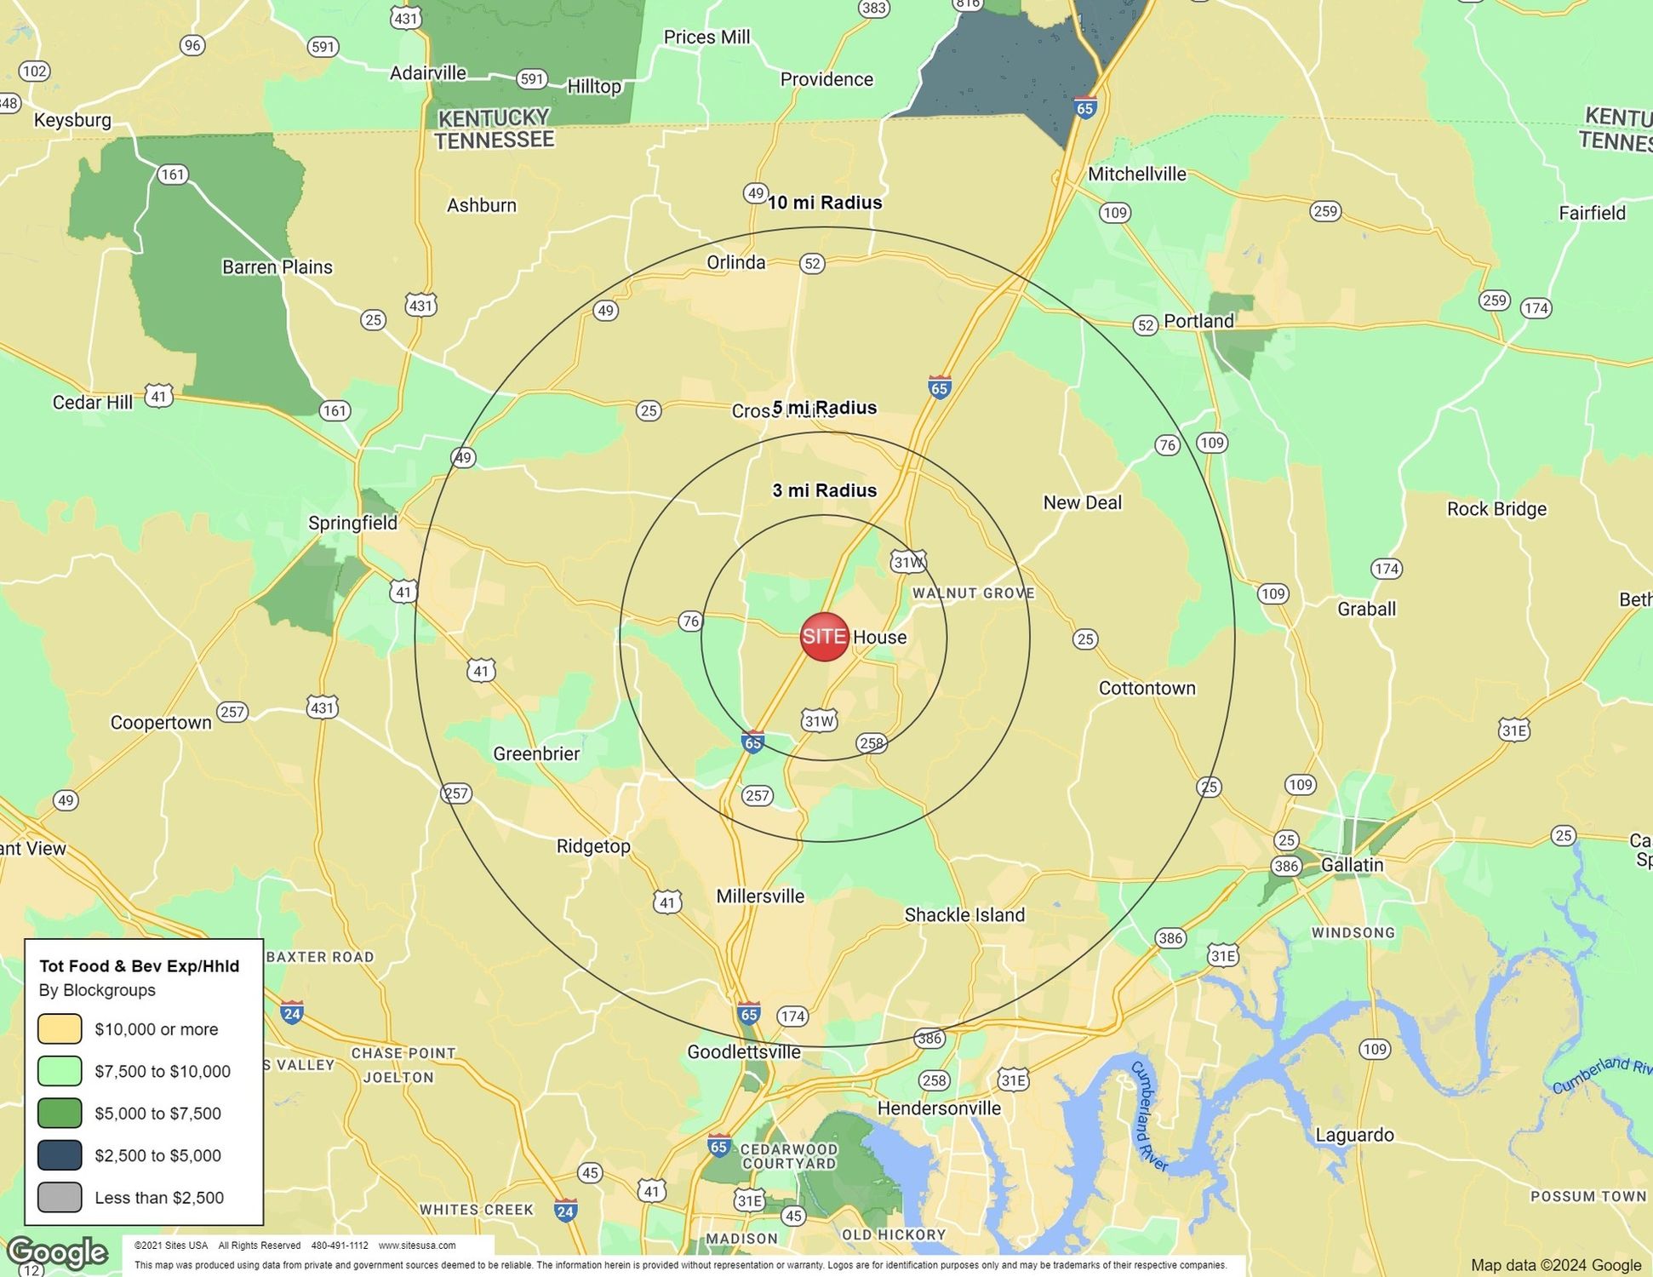
Task: Click the 3 mi Radius label
Action: [824, 490]
